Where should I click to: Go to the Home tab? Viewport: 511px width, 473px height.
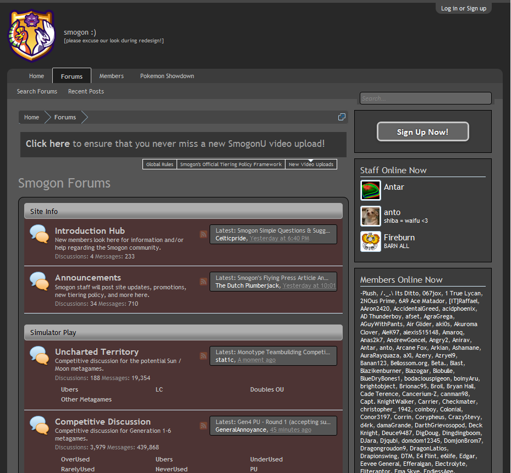[36, 76]
